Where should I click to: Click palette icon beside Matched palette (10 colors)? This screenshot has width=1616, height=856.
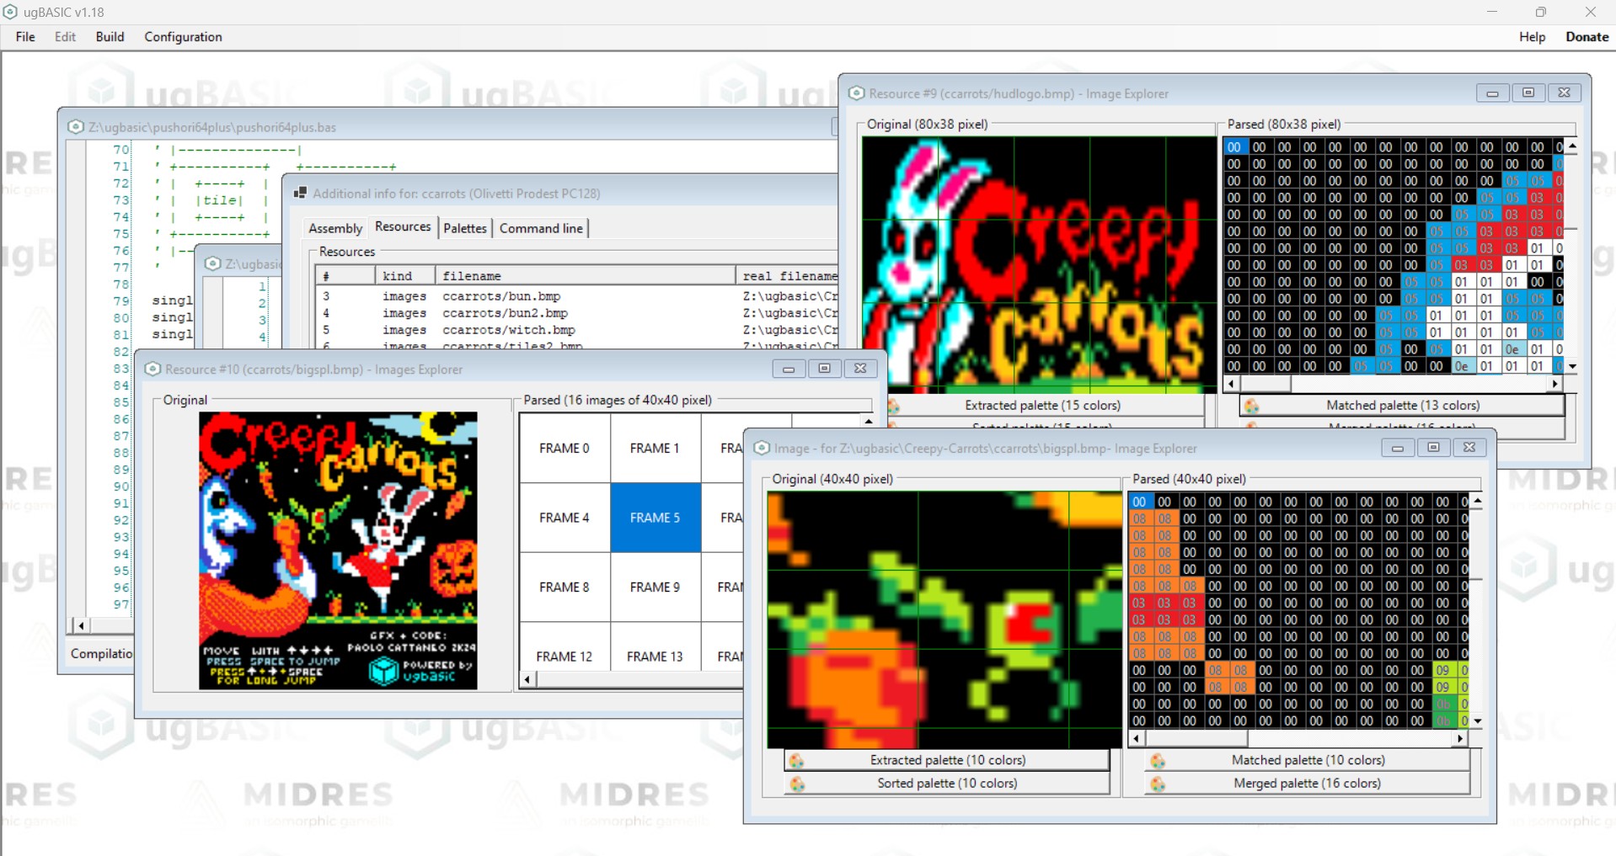pos(1158,761)
